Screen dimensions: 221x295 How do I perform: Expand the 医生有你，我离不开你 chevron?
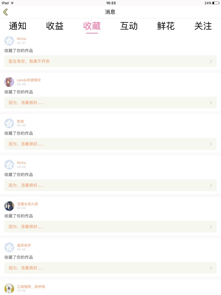point(211,62)
